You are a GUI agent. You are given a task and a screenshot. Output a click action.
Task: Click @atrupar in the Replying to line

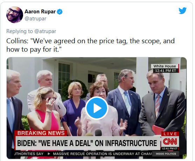tap(45, 31)
